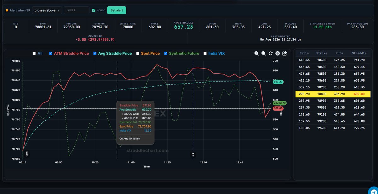
Task: Select the 78700 strike row
Action: tap(333, 87)
